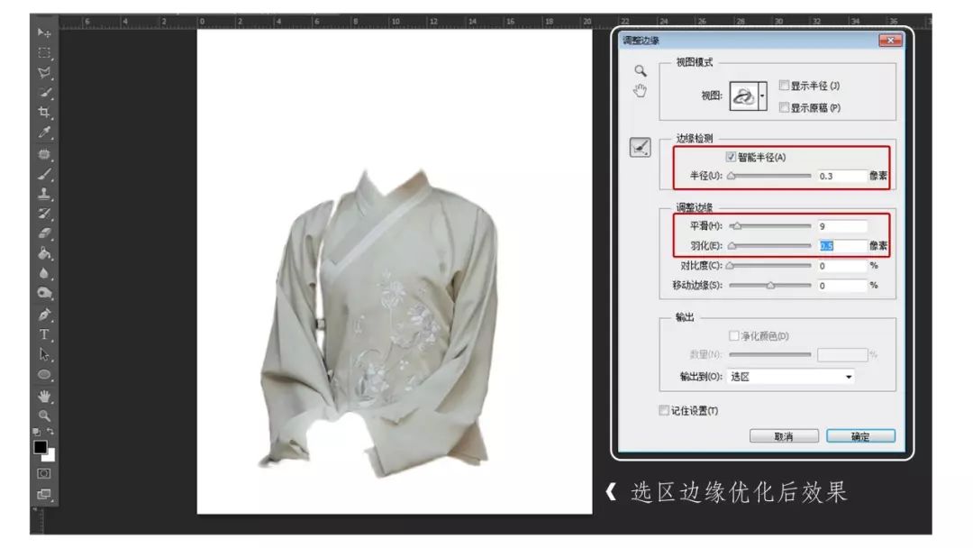Select the Type tool
Screen dimensions: 973x548
click(x=44, y=335)
